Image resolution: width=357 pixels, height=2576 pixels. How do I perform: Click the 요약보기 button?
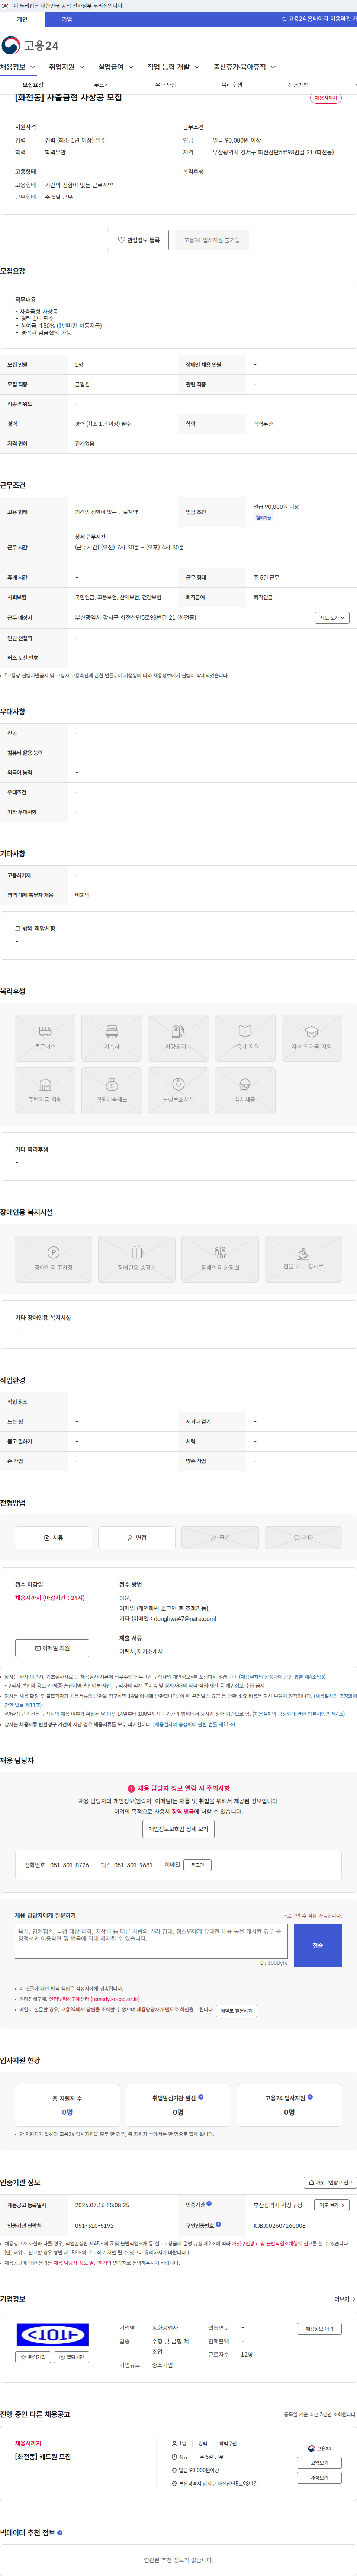pos(319,2463)
